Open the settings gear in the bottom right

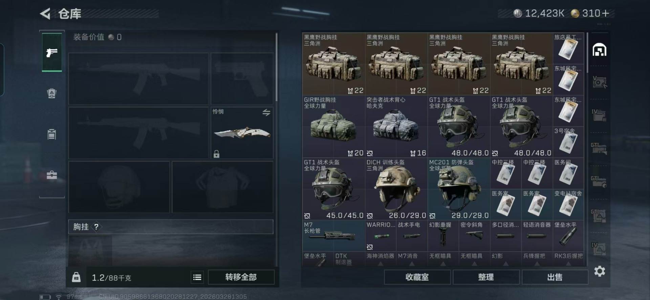(x=600, y=271)
